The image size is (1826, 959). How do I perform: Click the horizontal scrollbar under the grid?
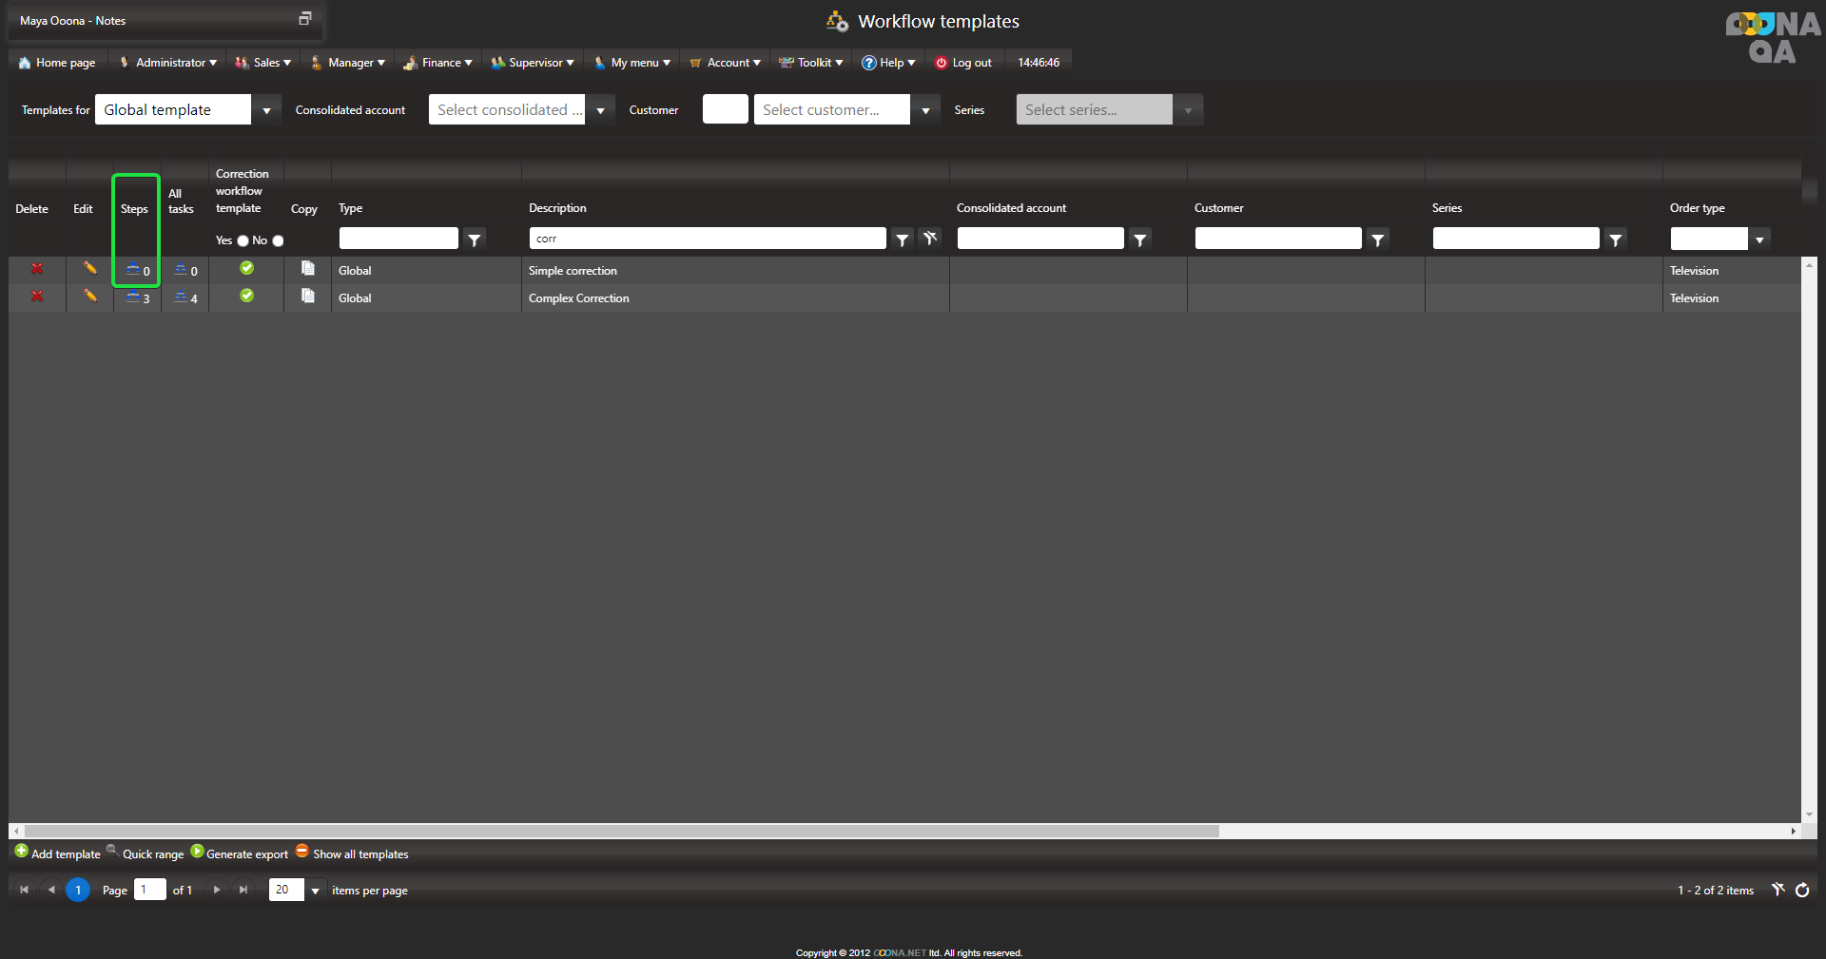coord(618,832)
